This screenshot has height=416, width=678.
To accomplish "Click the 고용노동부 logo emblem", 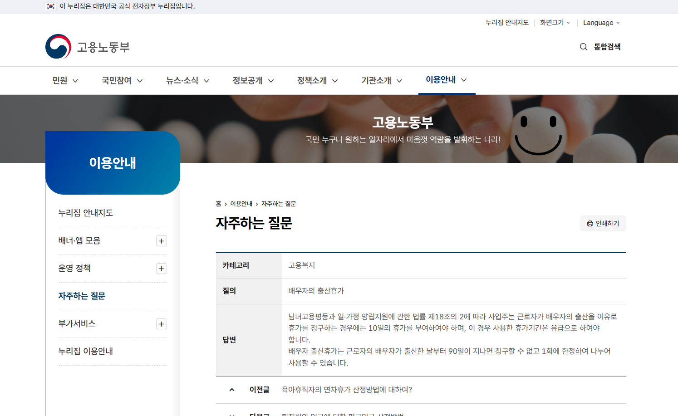I will 59,47.
